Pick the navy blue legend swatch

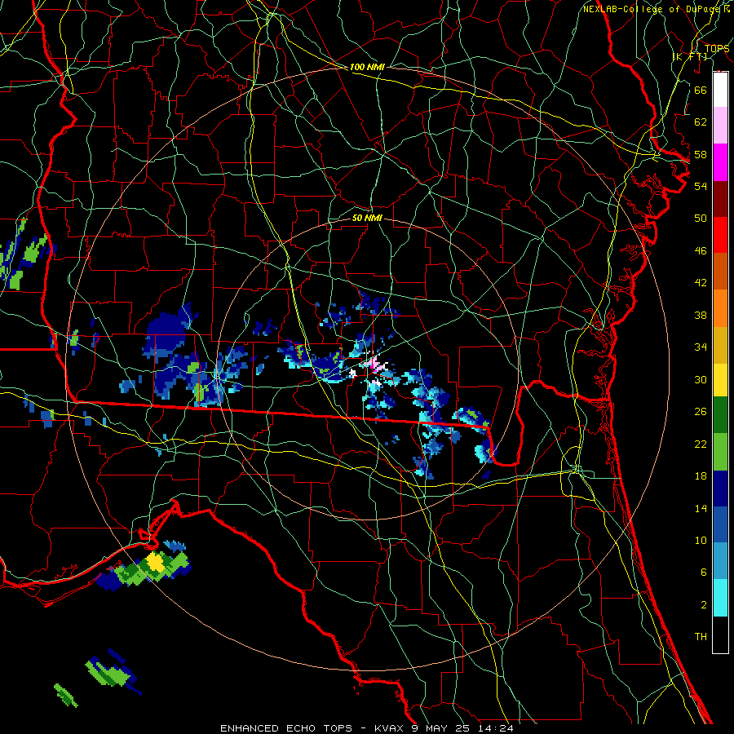pos(720,489)
